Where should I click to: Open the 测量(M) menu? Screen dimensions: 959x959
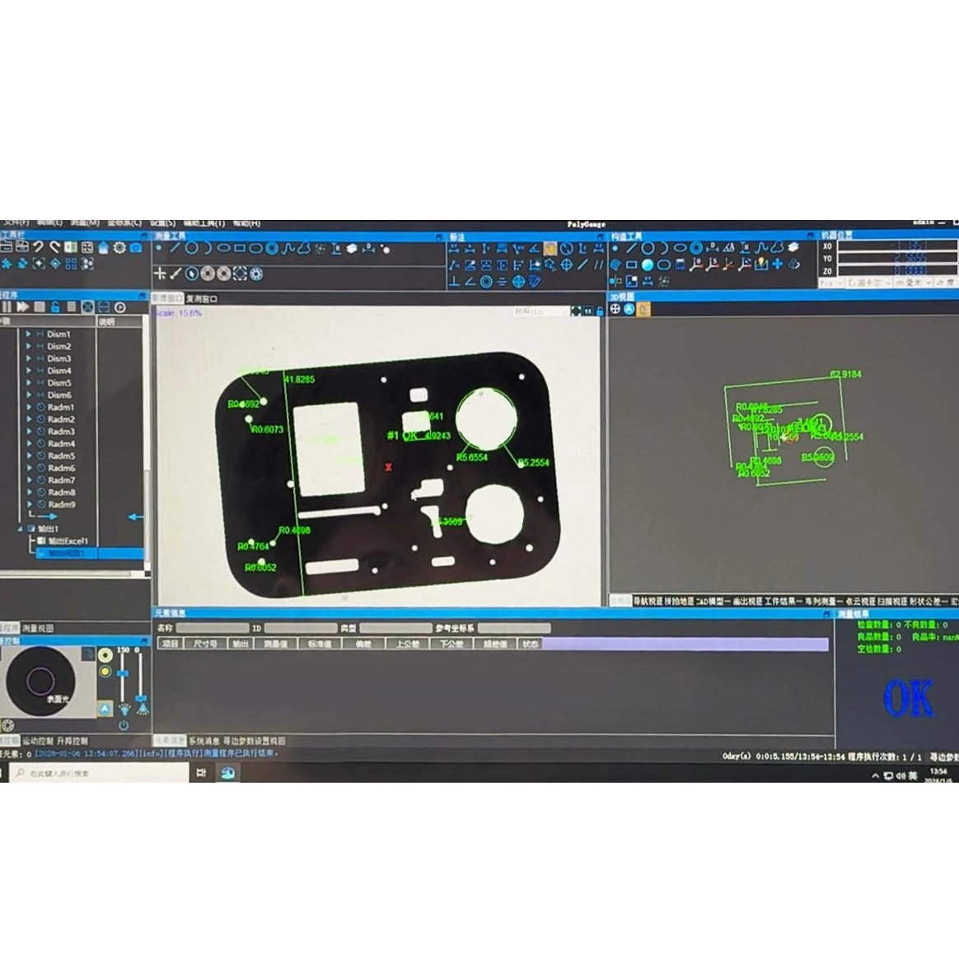pos(84,223)
